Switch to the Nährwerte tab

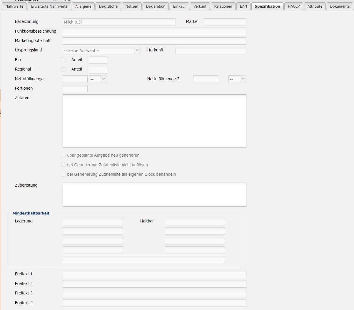14,6
